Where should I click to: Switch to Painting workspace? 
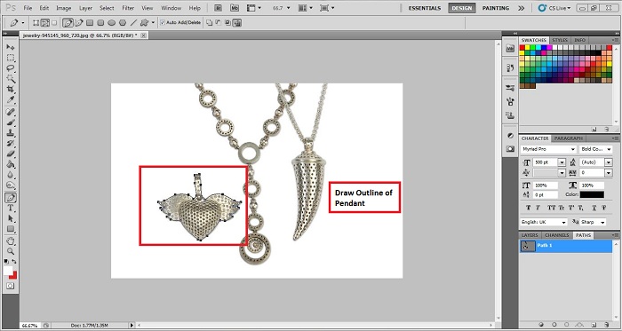(x=496, y=8)
